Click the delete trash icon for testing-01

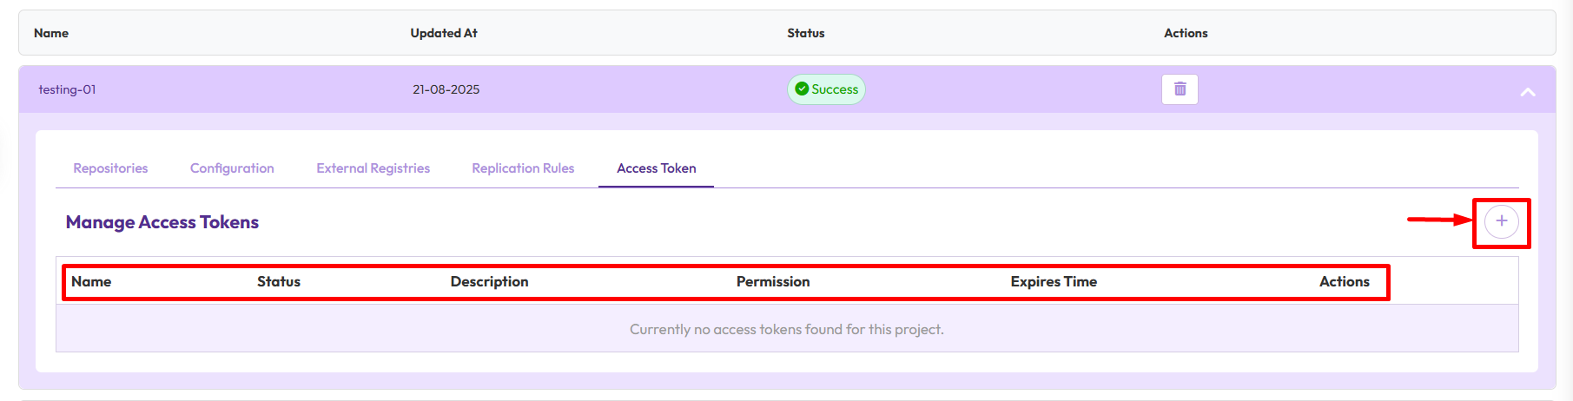[x=1180, y=89]
